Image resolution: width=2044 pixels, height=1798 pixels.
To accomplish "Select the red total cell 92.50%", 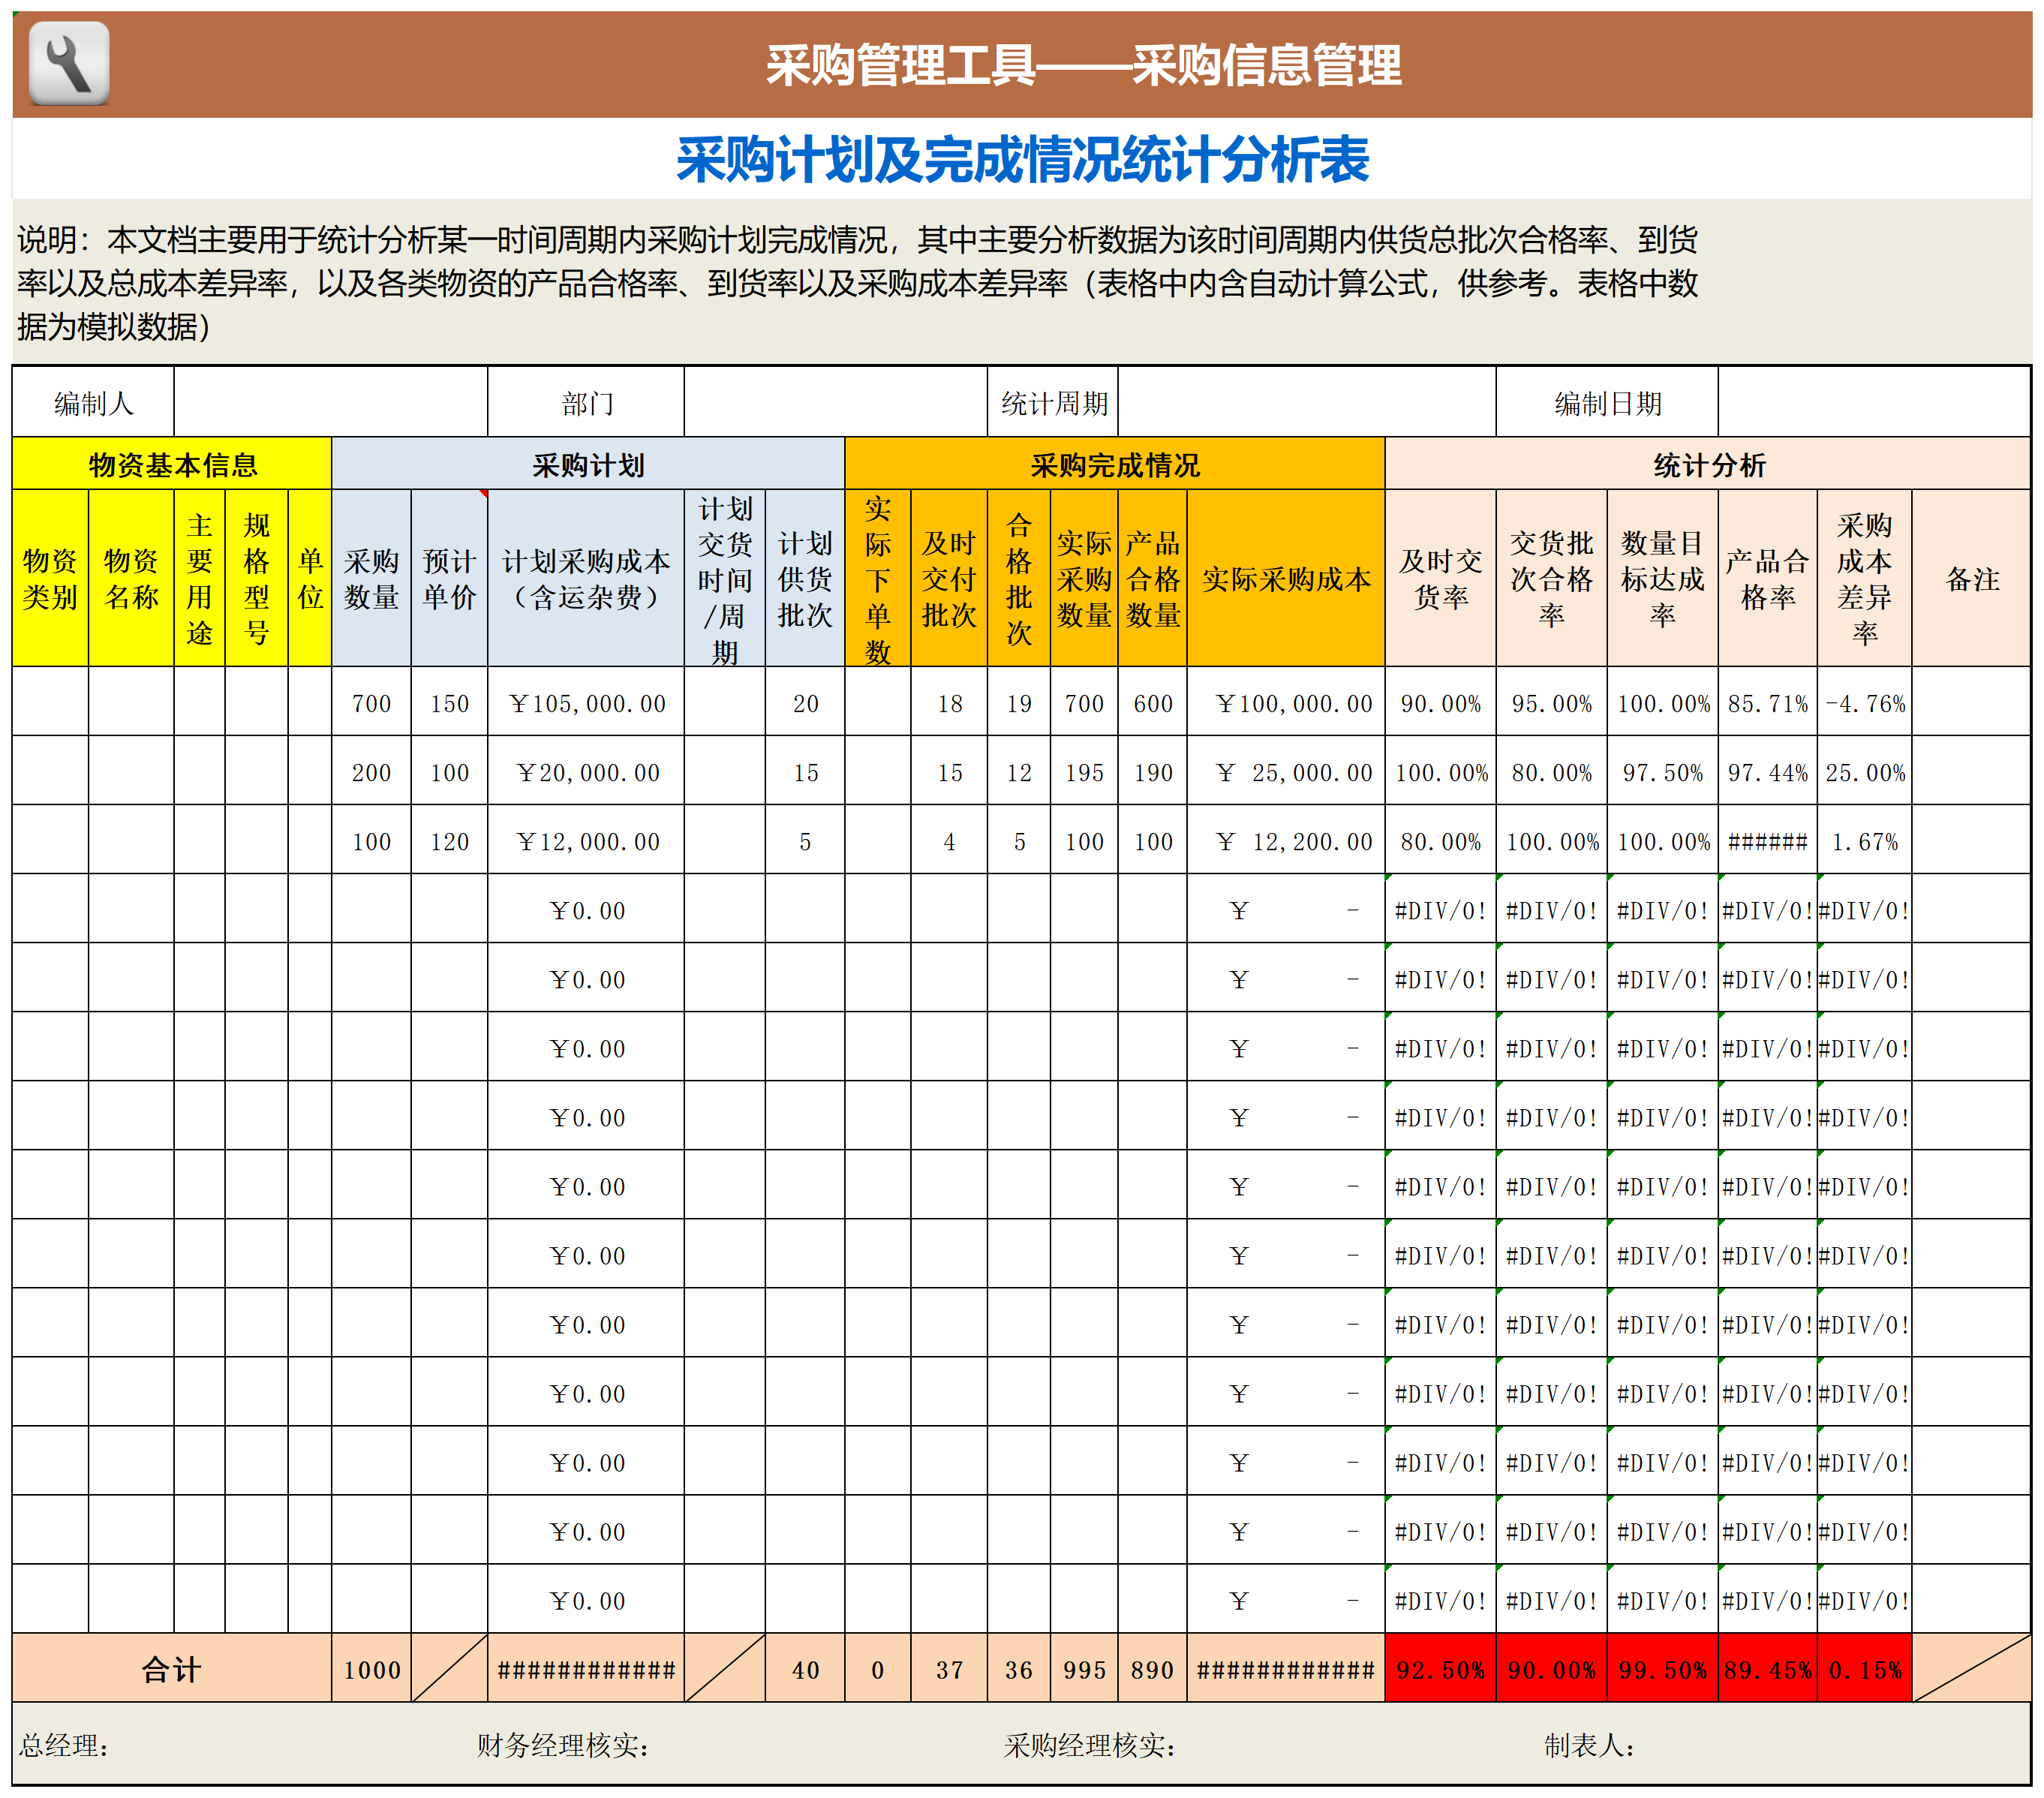I will [x=1441, y=1668].
